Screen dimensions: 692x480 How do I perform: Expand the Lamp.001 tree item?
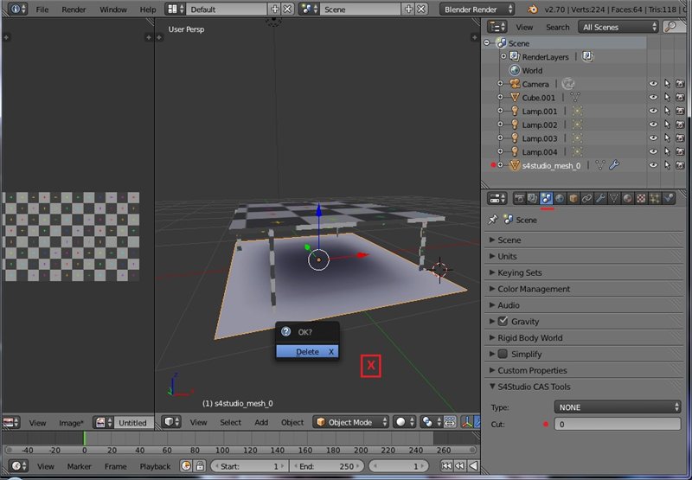500,112
